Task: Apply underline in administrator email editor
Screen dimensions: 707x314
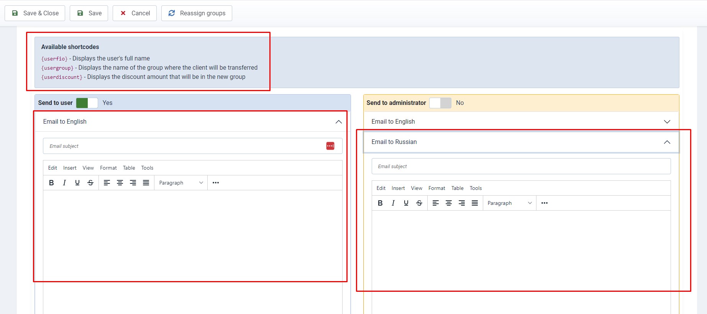Action: [406, 203]
